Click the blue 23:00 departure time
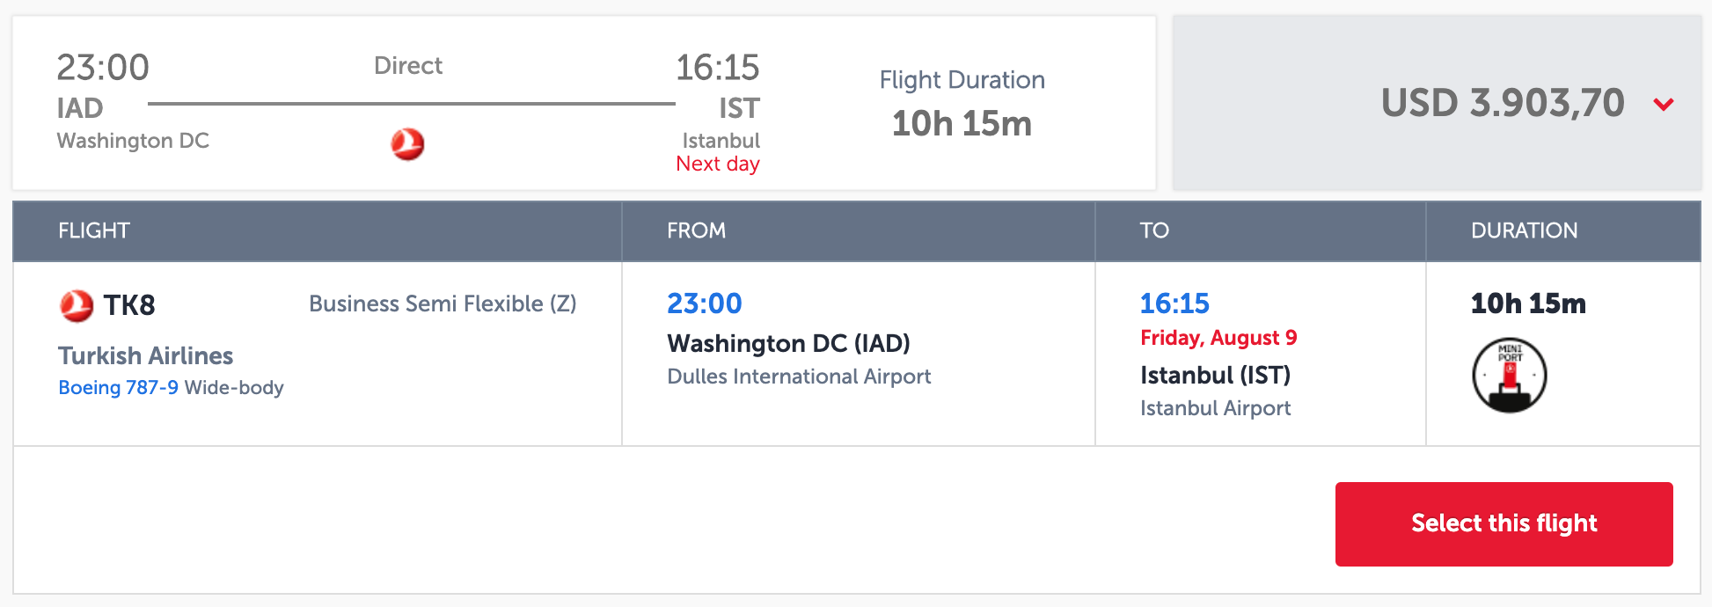This screenshot has width=1712, height=607. (704, 303)
